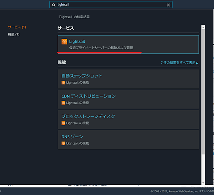This screenshot has height=195, width=214.
Task: Click Lightsail description 仮想プライベートサーバーの起動および管理
Action: [x=101, y=48]
